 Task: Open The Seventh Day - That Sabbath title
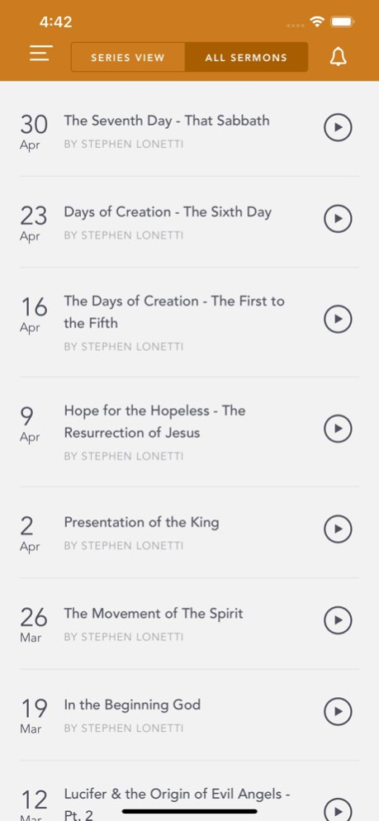click(167, 121)
